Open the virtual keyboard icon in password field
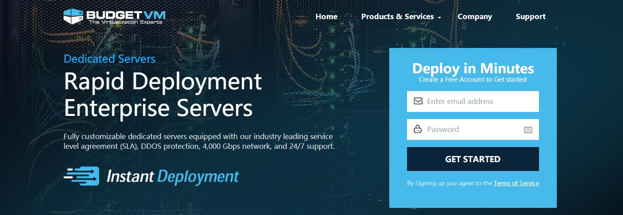The width and height of the screenshot is (623, 215). pos(528,130)
